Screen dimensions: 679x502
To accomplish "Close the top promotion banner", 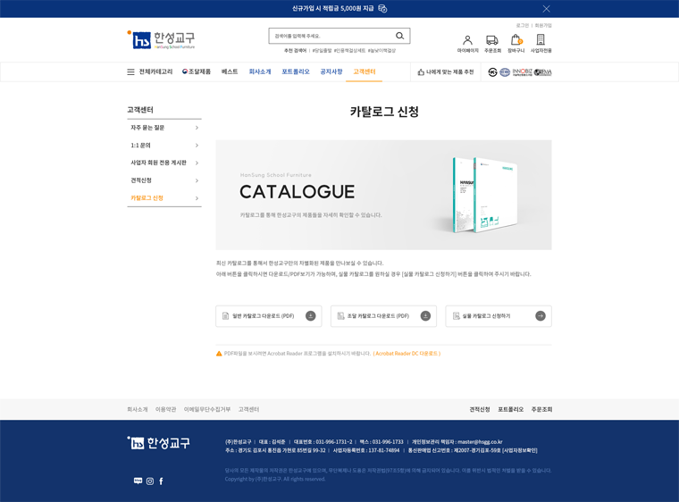I will pos(547,9).
